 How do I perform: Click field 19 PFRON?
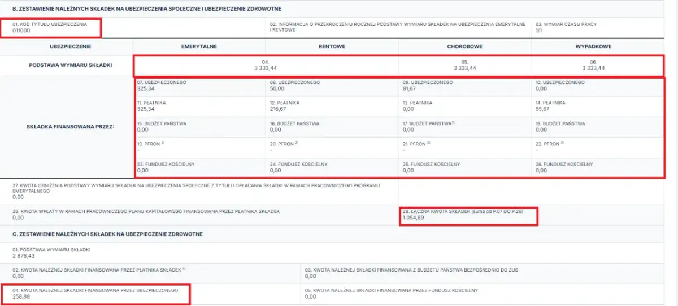point(199,148)
